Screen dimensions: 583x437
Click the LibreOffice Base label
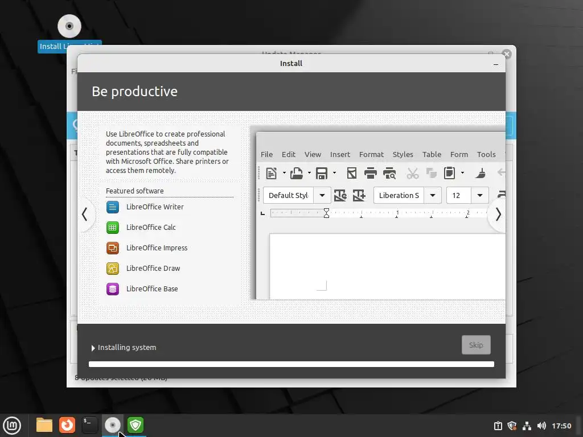[x=151, y=288]
